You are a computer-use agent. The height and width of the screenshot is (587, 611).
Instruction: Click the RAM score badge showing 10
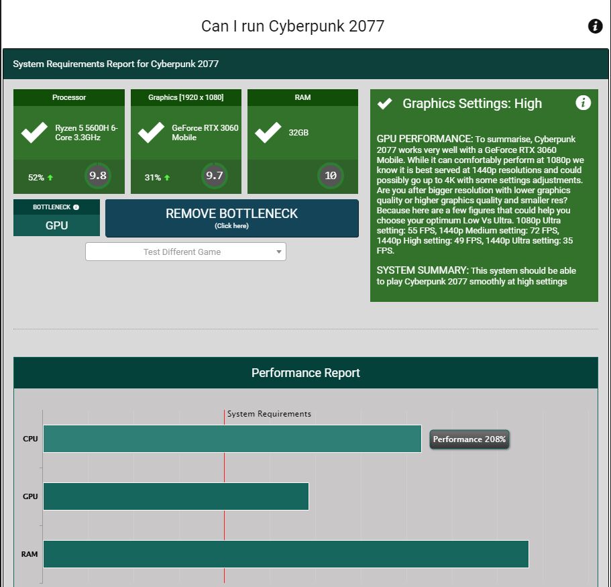point(331,176)
